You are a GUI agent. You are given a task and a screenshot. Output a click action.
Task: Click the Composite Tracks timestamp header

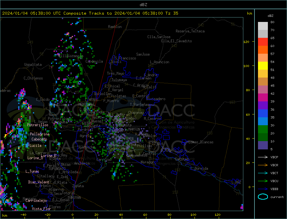pos(90,13)
